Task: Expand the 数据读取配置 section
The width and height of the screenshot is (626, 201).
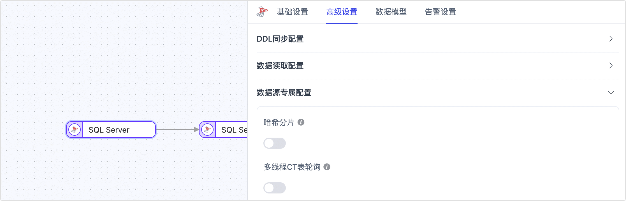Action: [611, 66]
